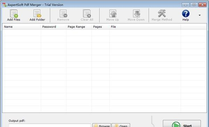Start merging with the Start button
The image size is (209, 127).
pyautogui.click(x=182, y=124)
